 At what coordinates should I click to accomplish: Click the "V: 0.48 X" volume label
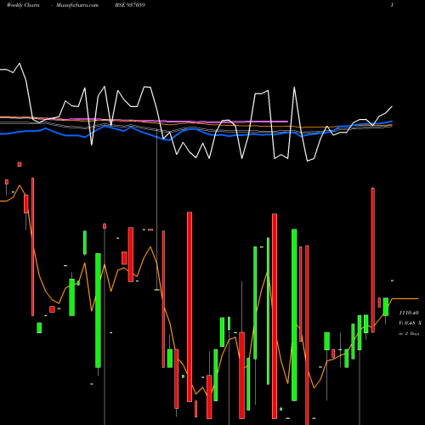(x=410, y=323)
